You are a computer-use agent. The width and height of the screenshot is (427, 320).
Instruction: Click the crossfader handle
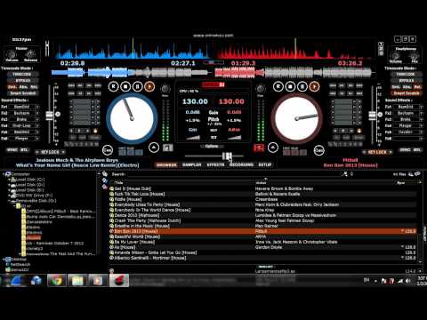click(228, 156)
